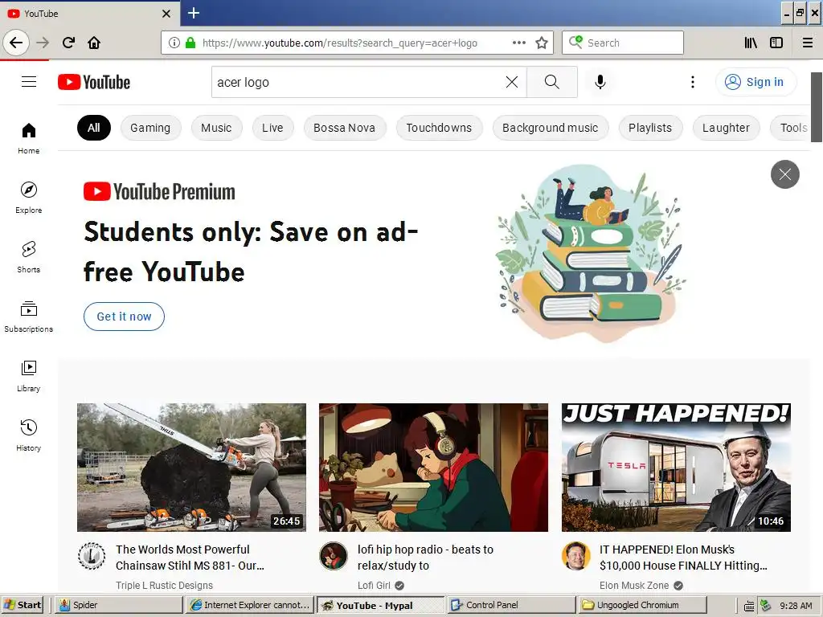The image size is (823, 617).
Task: Open the browser home page icon
Action: tap(94, 43)
